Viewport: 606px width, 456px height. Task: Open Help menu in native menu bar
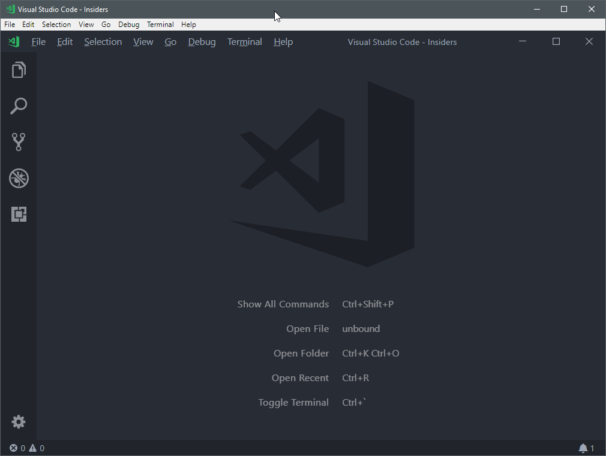[x=188, y=25]
